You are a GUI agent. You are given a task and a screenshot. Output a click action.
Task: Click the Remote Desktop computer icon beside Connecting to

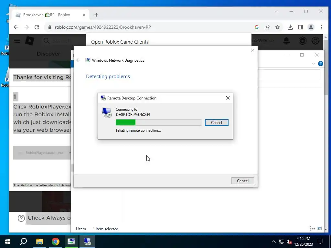click(107, 112)
